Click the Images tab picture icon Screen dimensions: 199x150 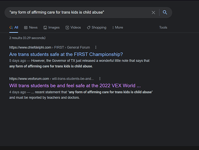point(45,28)
